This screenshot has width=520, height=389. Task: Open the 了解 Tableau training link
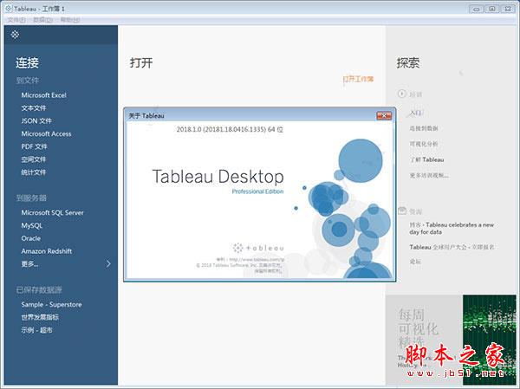426,159
